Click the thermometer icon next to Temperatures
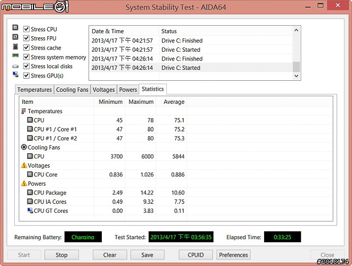Image resolution: width=352 pixels, height=266 pixels. point(24,111)
